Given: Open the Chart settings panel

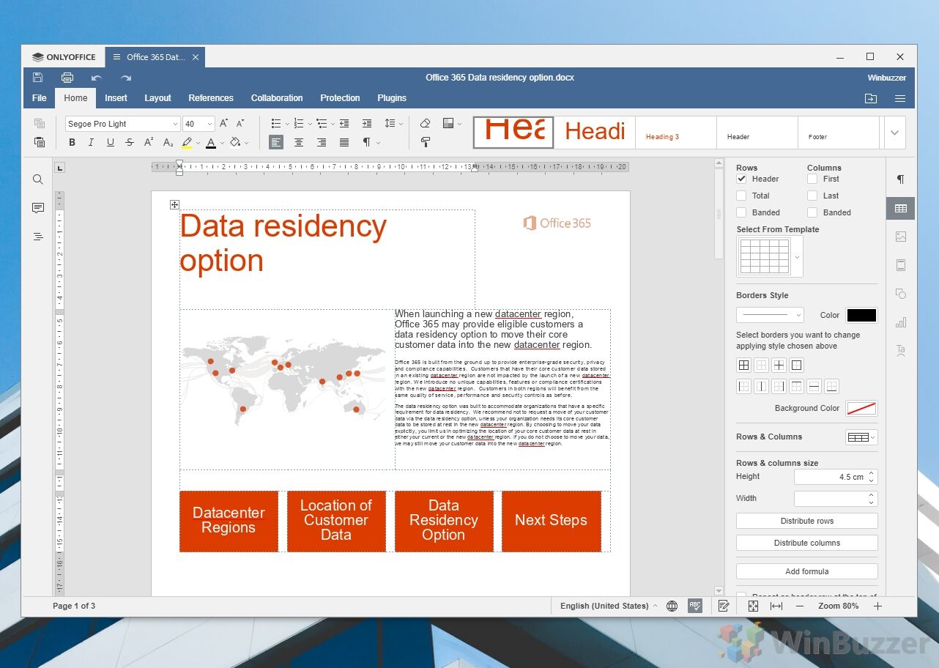Looking at the screenshot, I should point(900,322).
